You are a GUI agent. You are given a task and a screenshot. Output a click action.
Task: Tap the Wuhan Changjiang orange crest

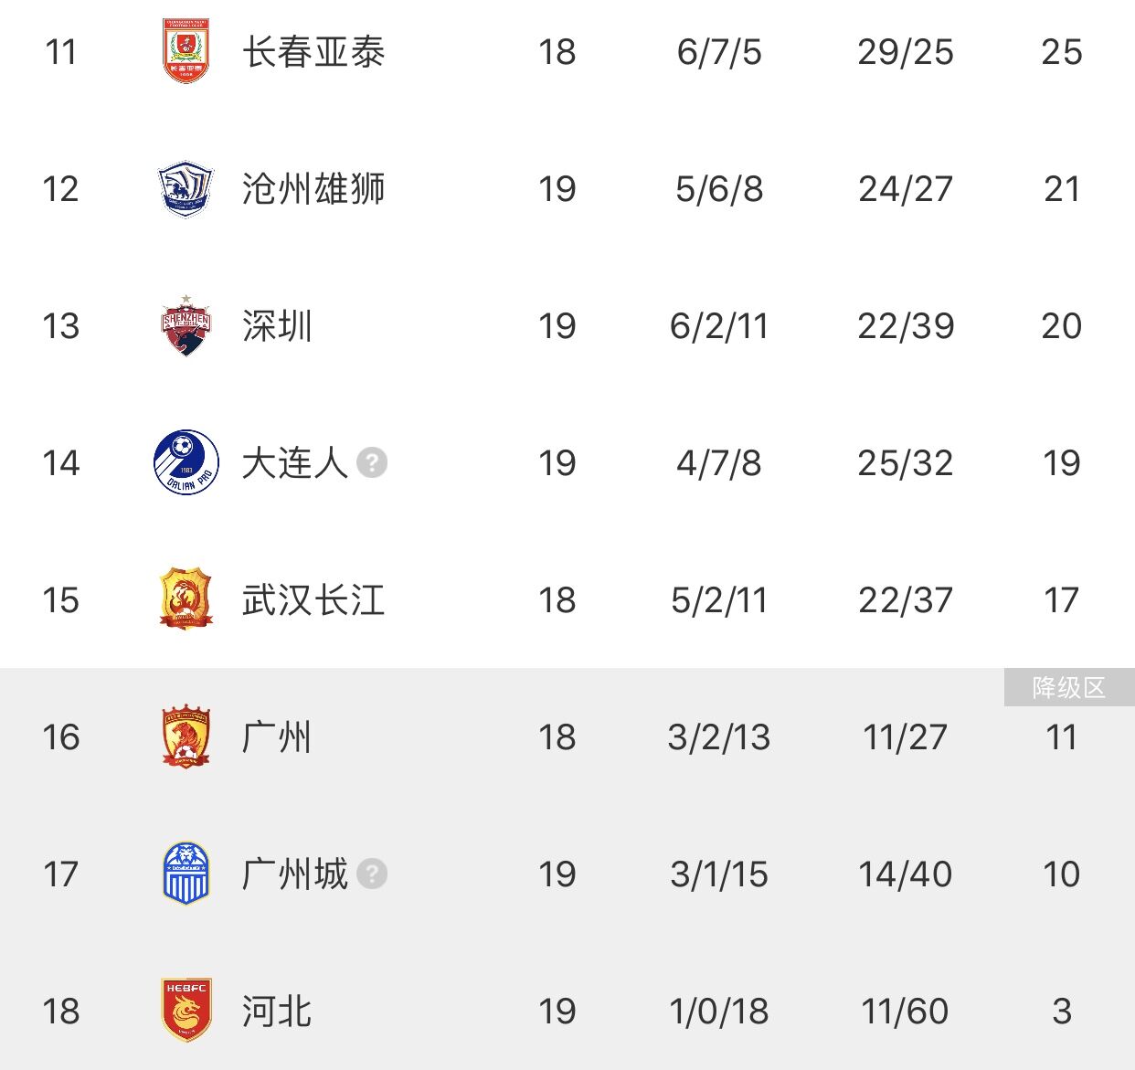tap(186, 599)
